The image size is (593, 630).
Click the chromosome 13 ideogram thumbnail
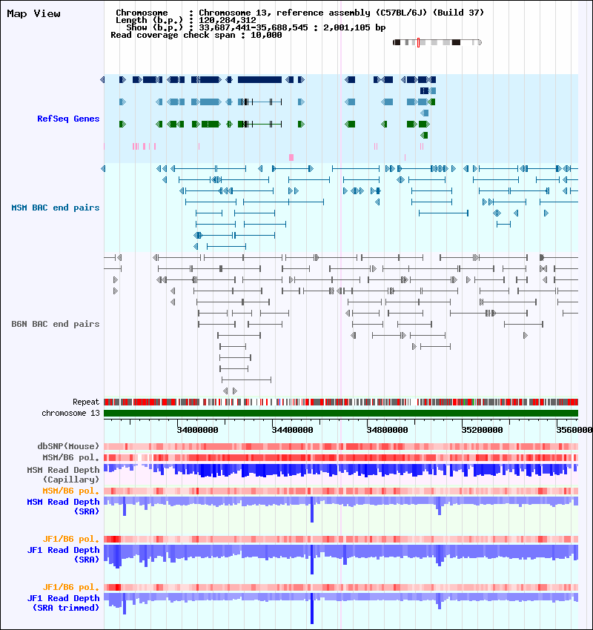point(437,42)
